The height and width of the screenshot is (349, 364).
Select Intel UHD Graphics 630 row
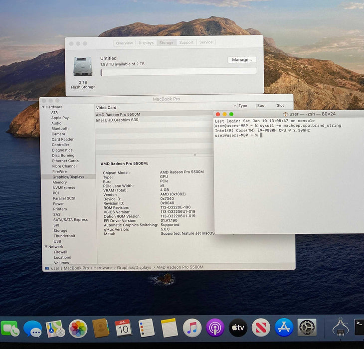[154, 120]
